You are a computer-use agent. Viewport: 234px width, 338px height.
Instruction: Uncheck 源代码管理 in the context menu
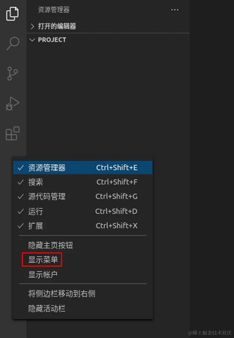83,197
